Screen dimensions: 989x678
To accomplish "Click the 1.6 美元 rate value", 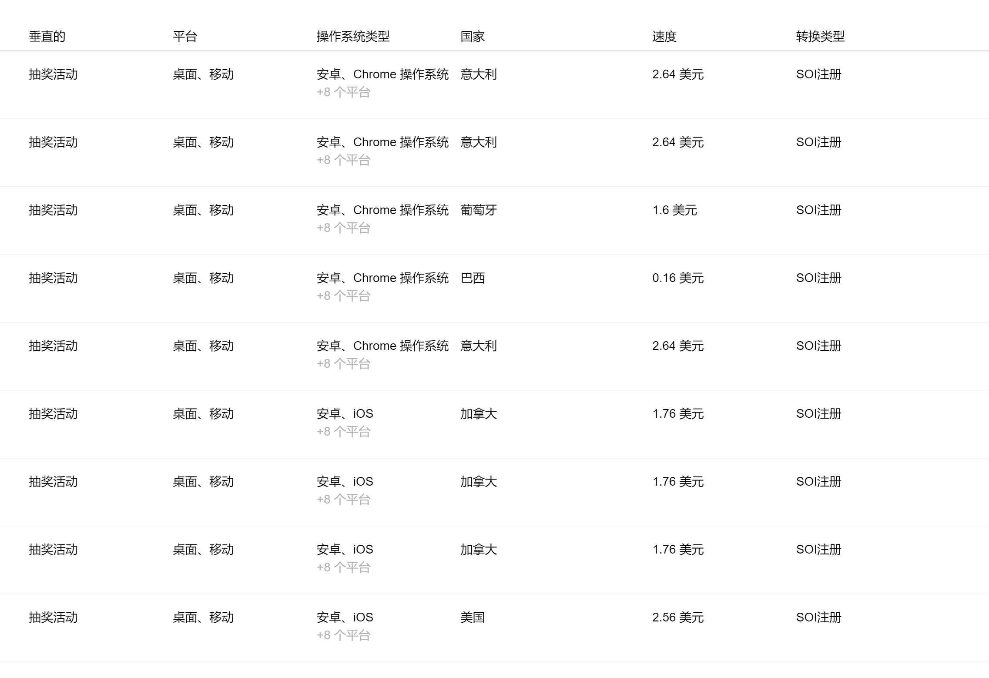I will coord(674,210).
